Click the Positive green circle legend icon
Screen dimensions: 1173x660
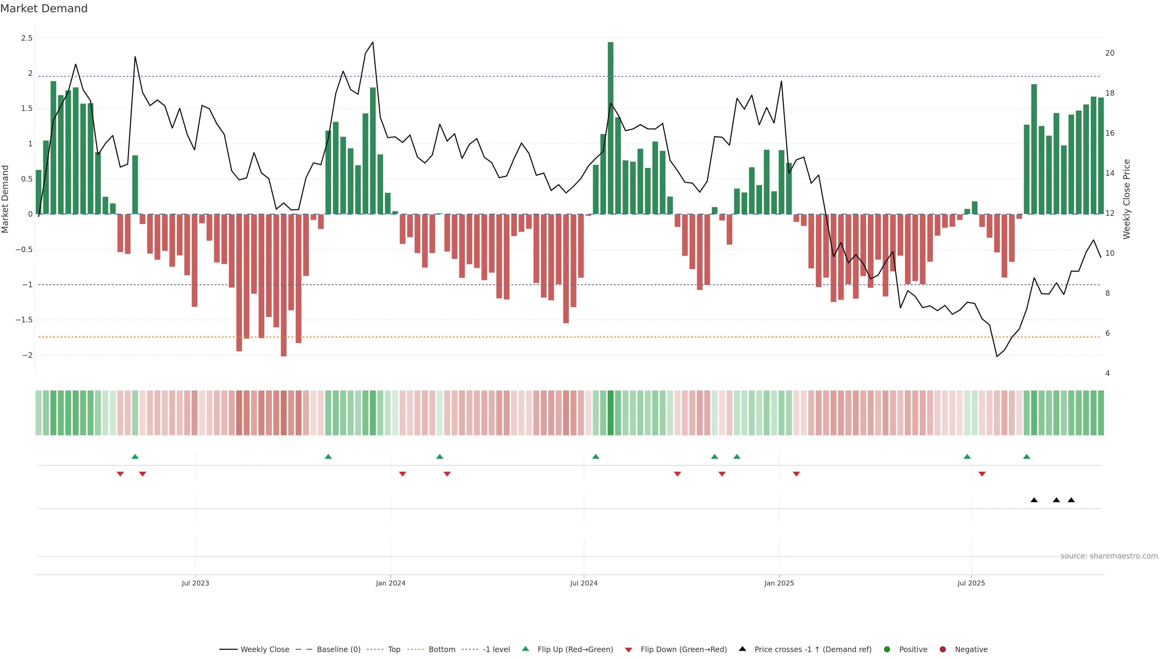tap(886, 650)
